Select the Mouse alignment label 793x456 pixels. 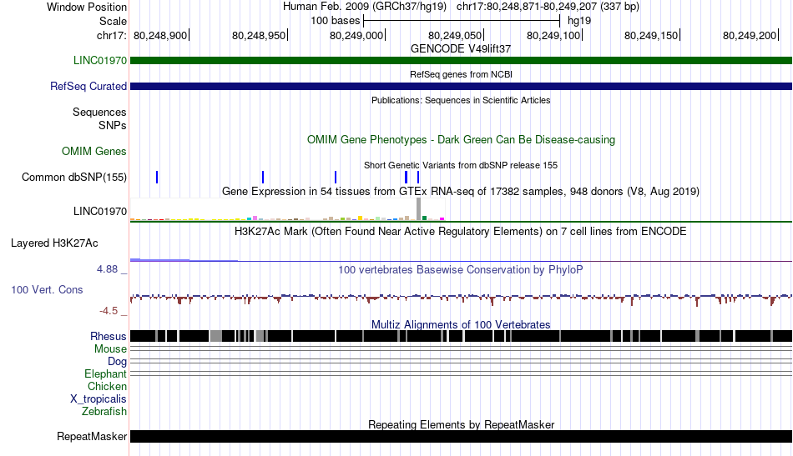tap(110, 349)
